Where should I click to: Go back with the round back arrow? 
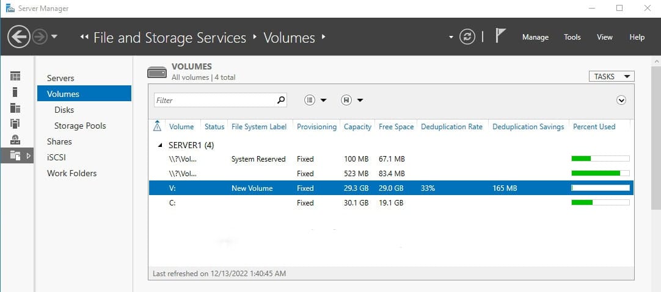tap(18, 37)
